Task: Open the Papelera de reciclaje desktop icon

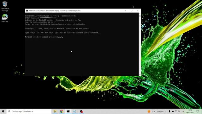Action: (5, 6)
